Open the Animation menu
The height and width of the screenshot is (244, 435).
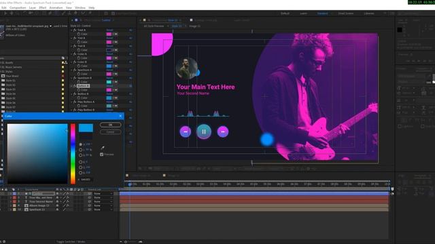coord(56,7)
